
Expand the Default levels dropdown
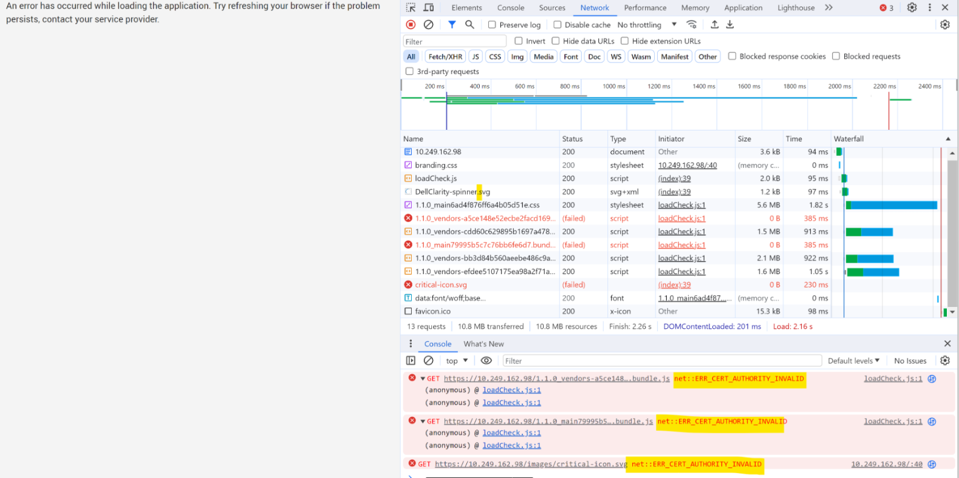click(x=853, y=361)
